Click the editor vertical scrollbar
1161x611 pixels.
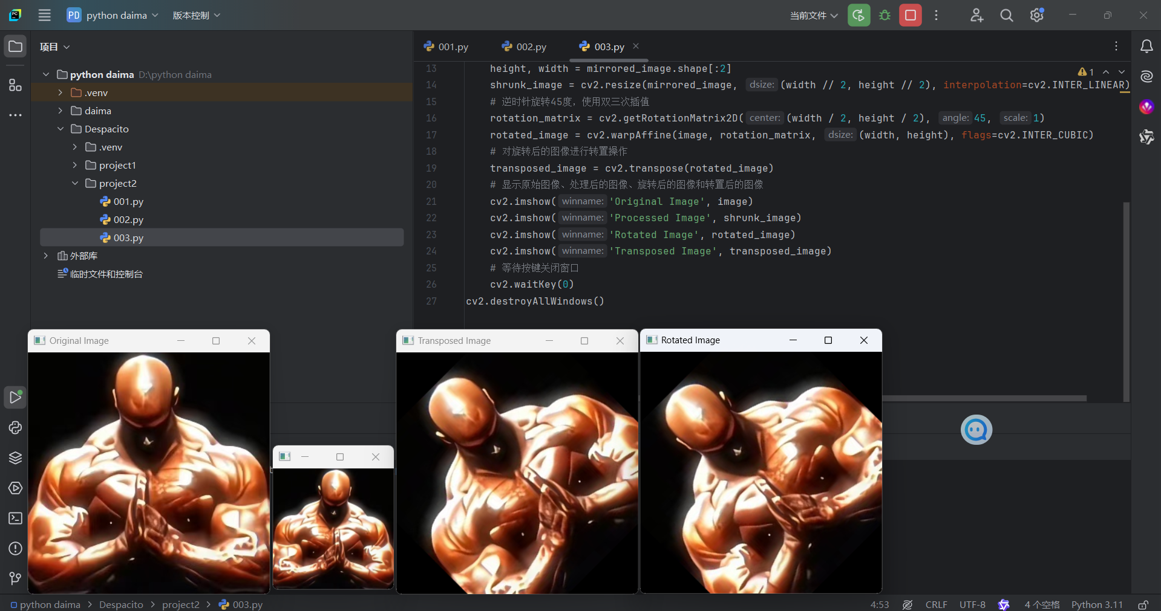point(1126,301)
